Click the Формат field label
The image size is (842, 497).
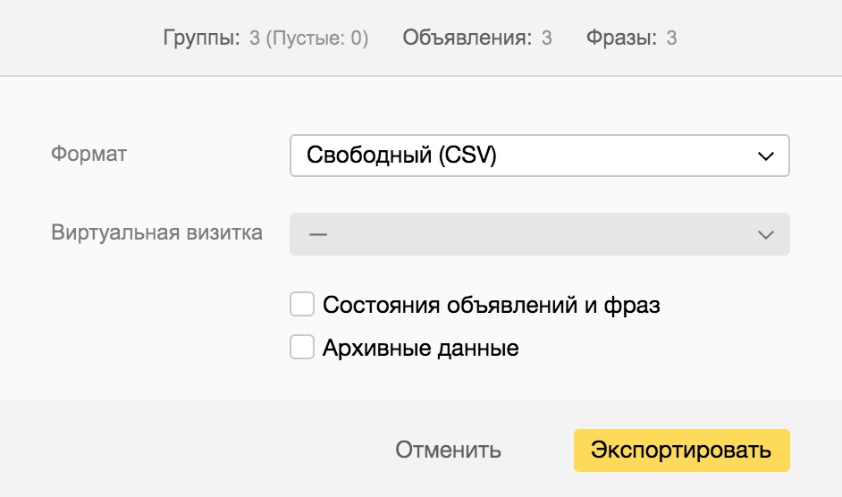click(x=89, y=154)
